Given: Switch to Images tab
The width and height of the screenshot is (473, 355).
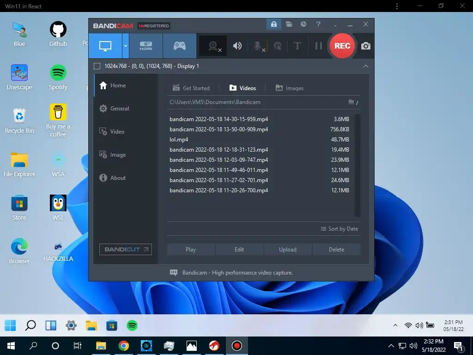Looking at the screenshot, I should tap(290, 88).
